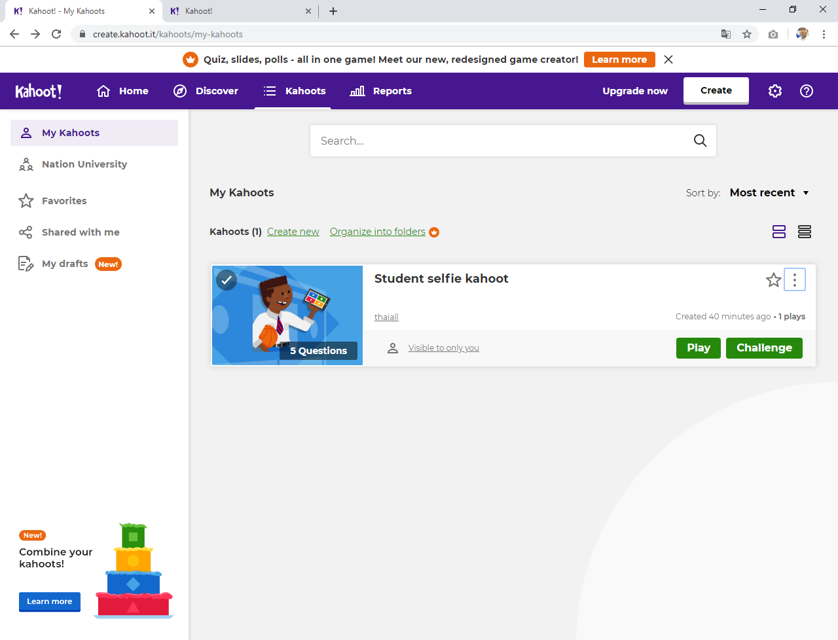The height and width of the screenshot is (640, 838).
Task: Click the Organize into folders link
Action: tap(377, 232)
